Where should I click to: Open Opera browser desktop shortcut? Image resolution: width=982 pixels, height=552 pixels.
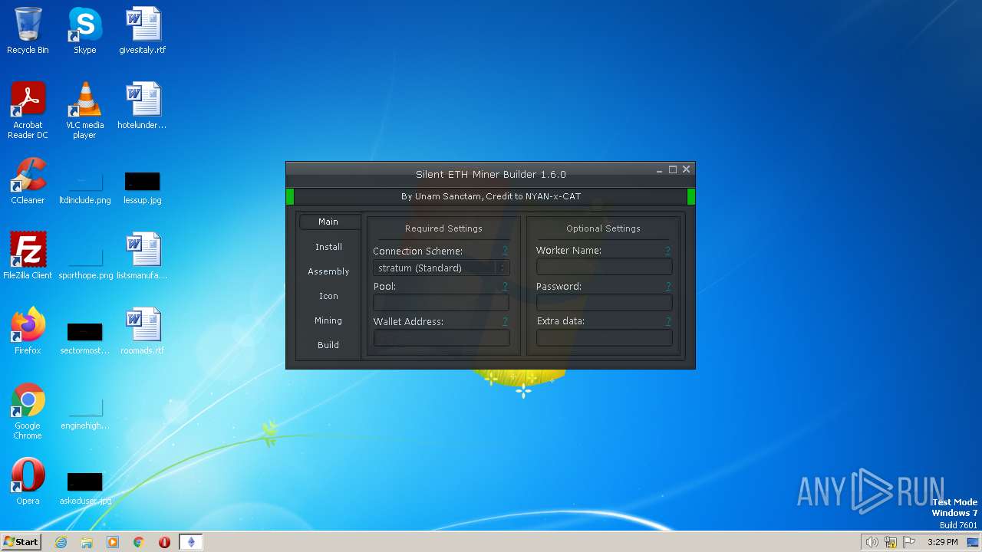coord(28,481)
